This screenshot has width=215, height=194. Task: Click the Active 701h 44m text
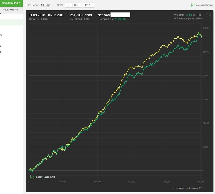tap(38, 19)
